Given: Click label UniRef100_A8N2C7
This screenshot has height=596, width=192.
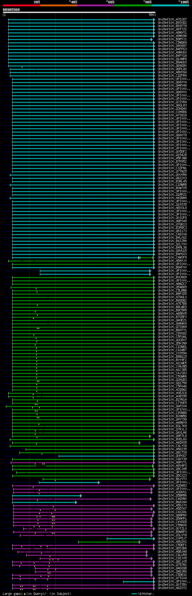Looking at the screenshot, I should tap(172, 284).
